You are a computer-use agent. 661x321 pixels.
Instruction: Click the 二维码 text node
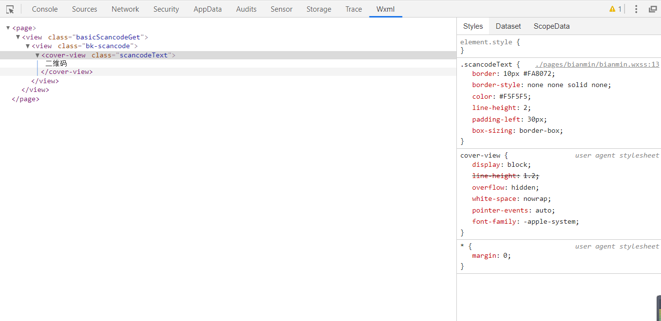click(x=56, y=64)
